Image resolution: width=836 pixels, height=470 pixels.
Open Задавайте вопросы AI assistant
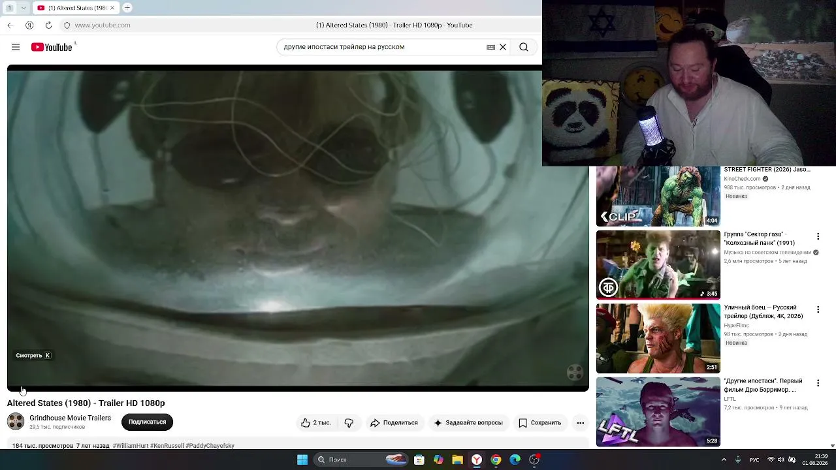pyautogui.click(x=468, y=423)
